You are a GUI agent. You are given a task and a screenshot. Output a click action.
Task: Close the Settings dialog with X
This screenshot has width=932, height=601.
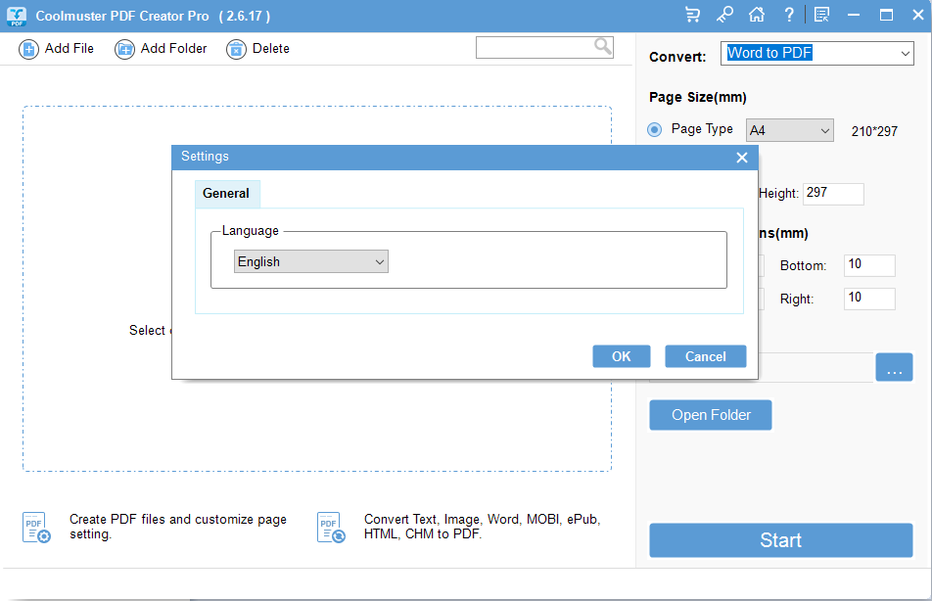742,158
